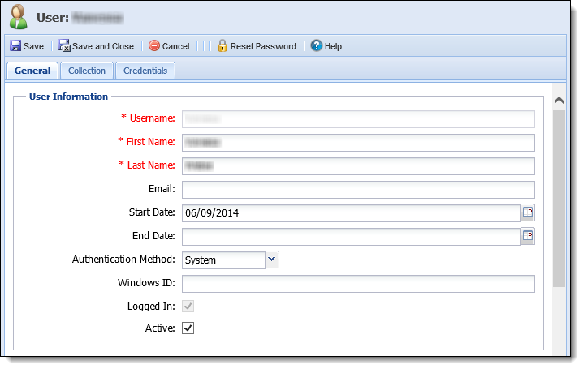
Task: Click the blue Help question mark icon
Action: [317, 45]
